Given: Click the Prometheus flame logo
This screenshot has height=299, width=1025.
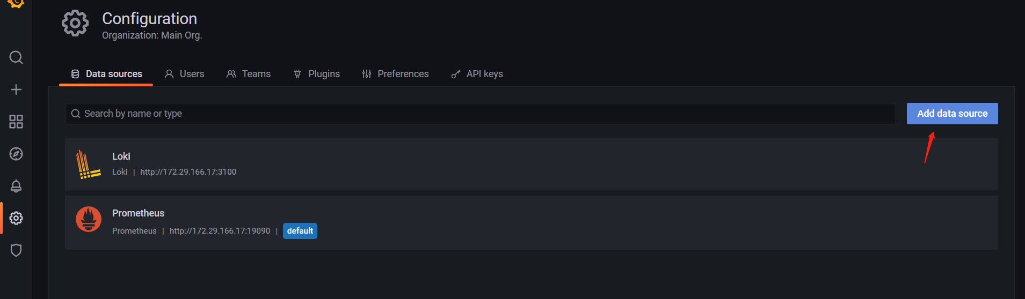Looking at the screenshot, I should click(89, 219).
